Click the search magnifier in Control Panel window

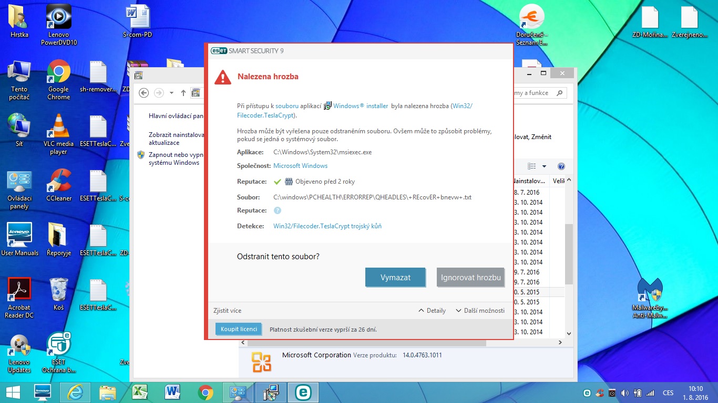pyautogui.click(x=559, y=93)
